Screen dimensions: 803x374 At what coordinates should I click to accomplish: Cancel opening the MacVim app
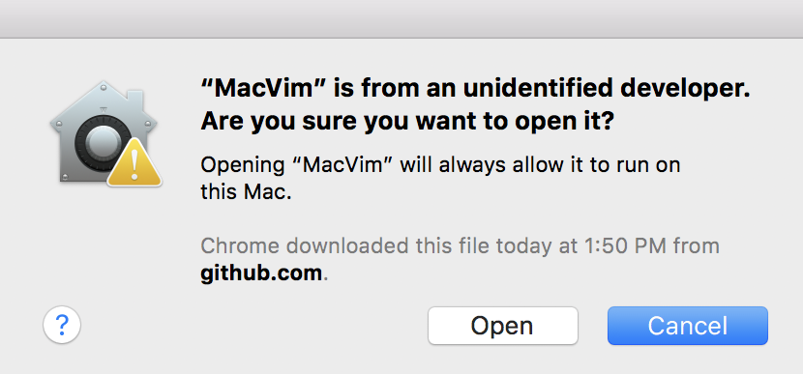tap(687, 326)
